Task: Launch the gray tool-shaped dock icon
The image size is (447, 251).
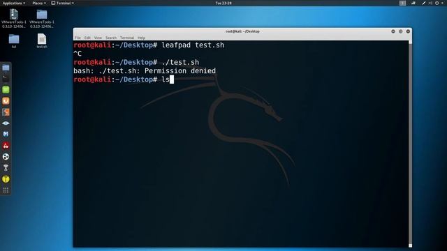Action: pos(6,168)
